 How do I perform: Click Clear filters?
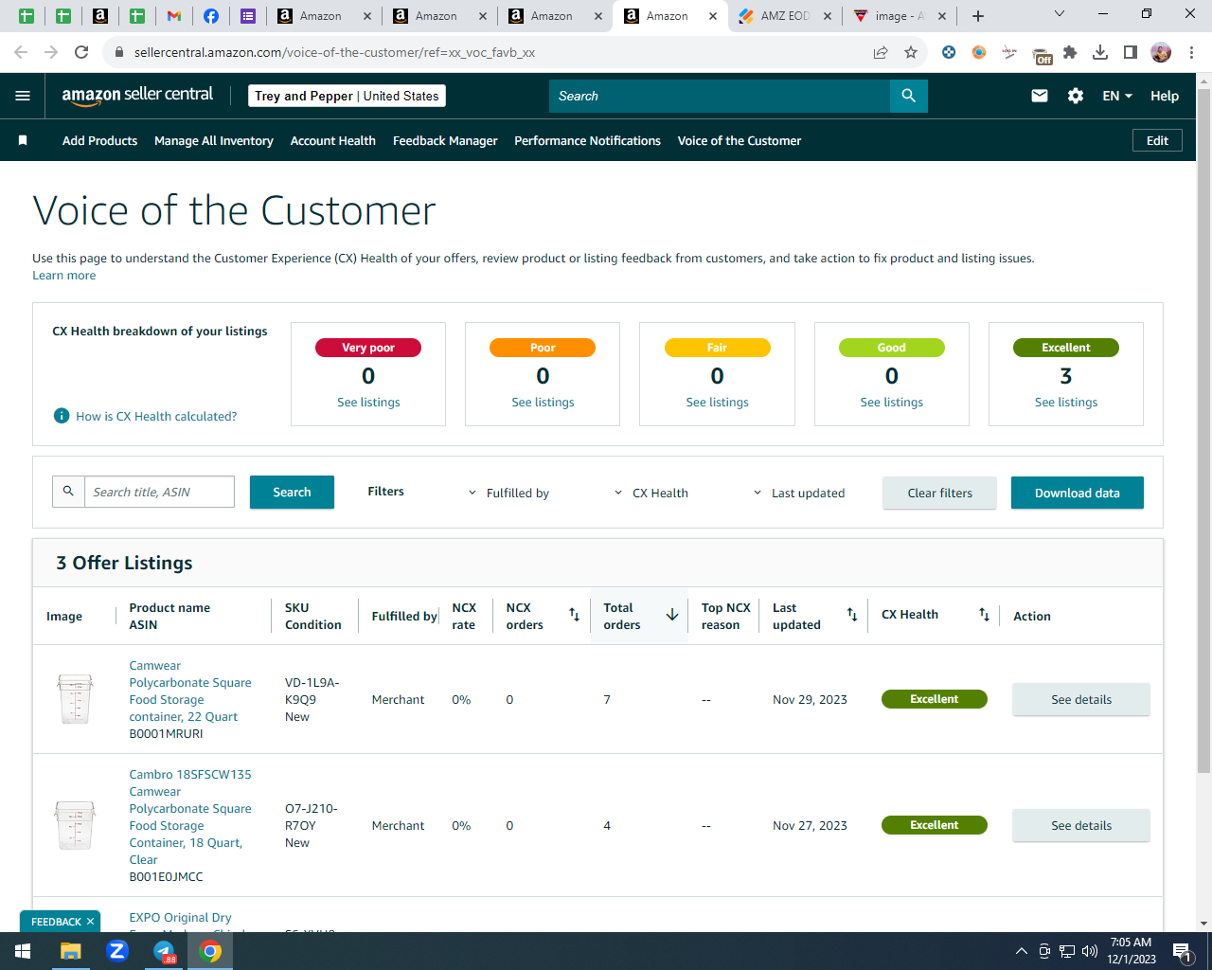[x=939, y=493]
